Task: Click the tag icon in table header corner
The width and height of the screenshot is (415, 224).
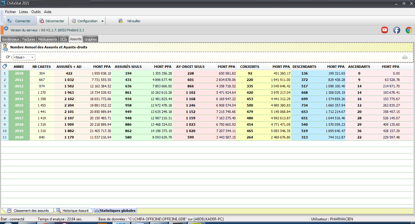Action: [x=5, y=66]
